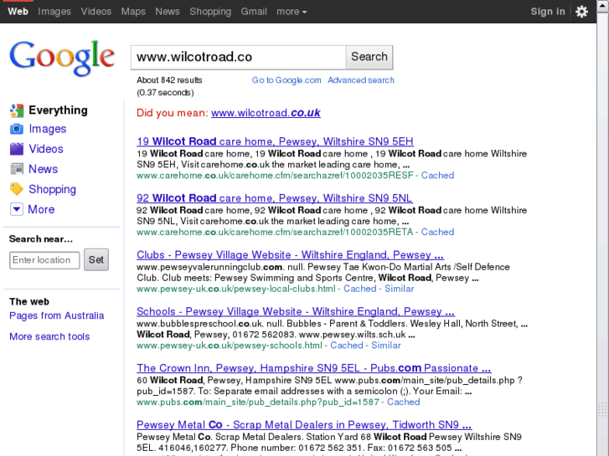This screenshot has height=456, width=609.
Task: Focus the search query box
Action: [238, 57]
